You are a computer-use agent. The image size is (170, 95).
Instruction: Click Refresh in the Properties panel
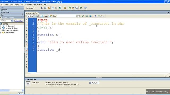tap(94, 83)
